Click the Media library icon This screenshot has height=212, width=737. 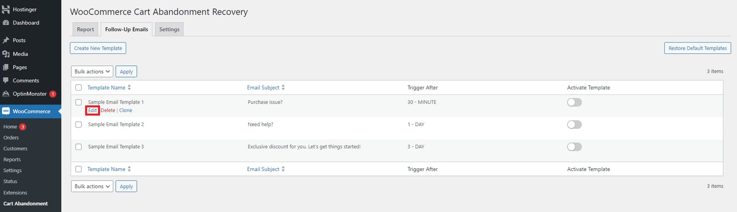(x=6, y=54)
